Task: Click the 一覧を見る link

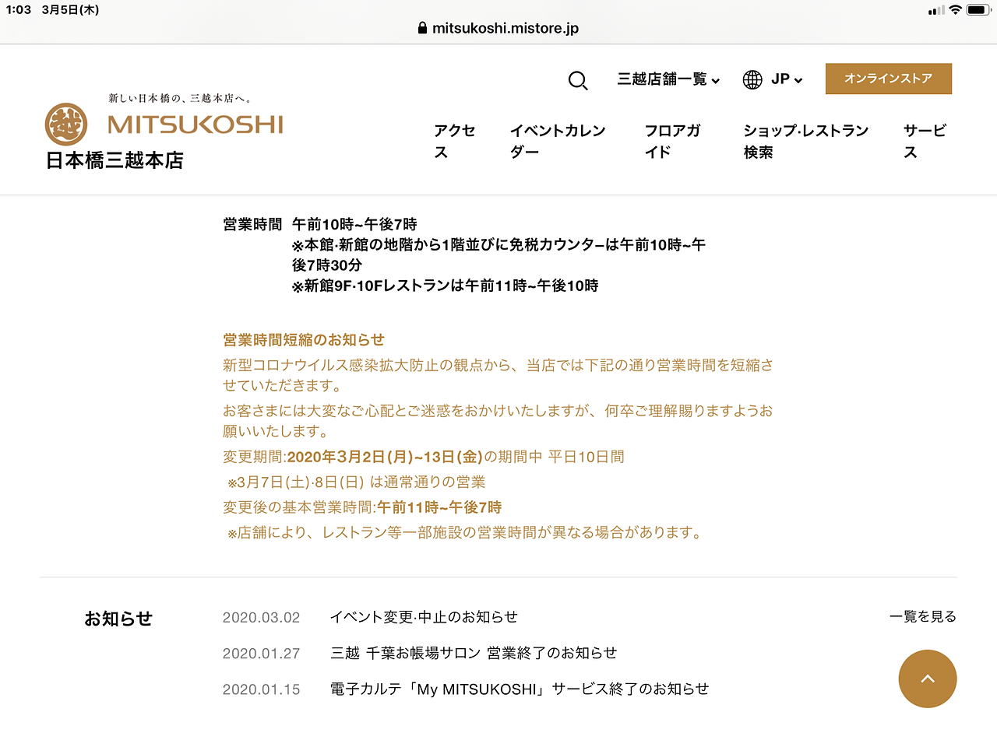Action: [x=923, y=616]
